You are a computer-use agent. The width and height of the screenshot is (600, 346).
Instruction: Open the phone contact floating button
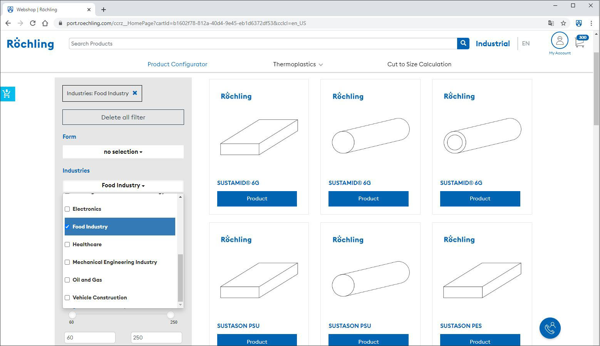[550, 328]
